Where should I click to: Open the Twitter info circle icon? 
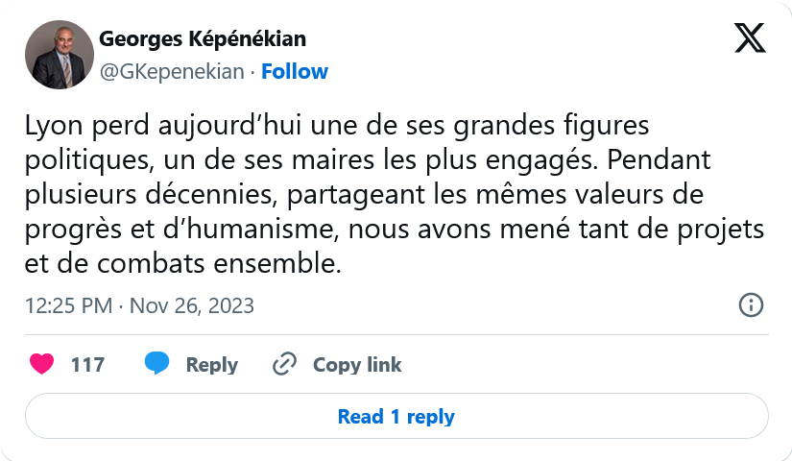(x=751, y=305)
